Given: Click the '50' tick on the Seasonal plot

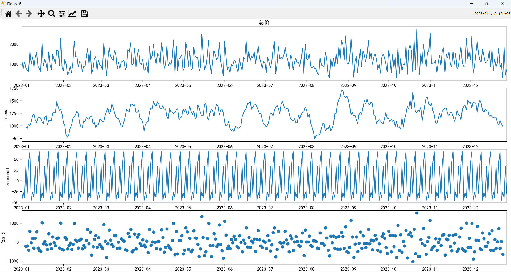Looking at the screenshot, I should tap(16, 159).
